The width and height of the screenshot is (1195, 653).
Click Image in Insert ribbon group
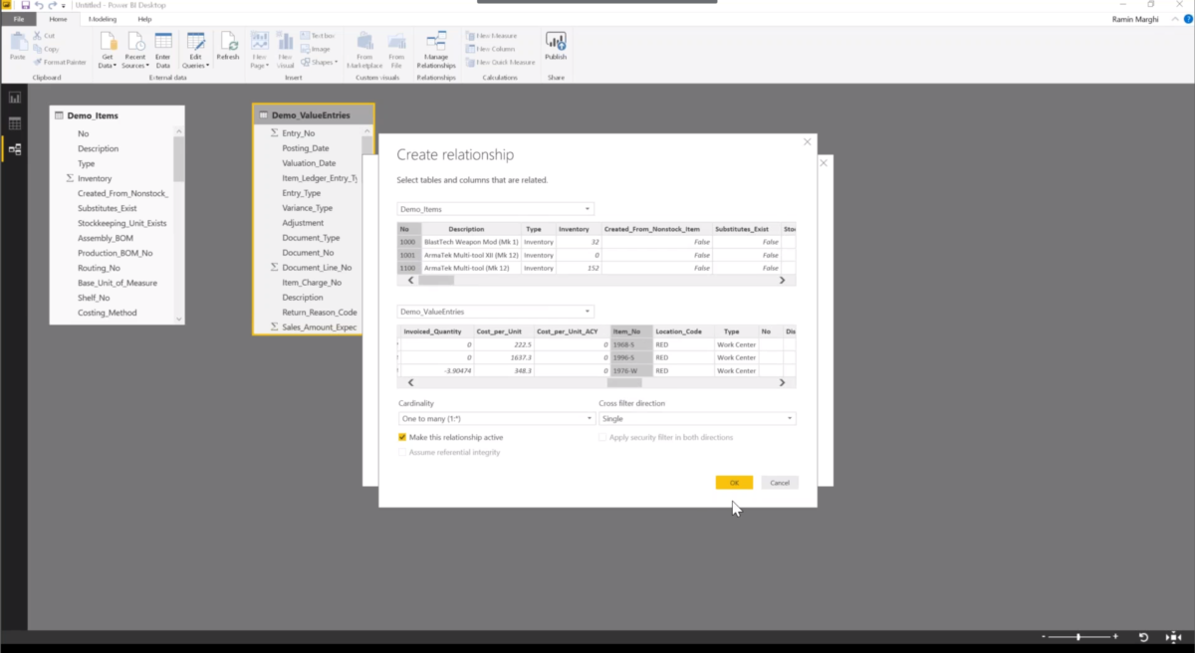(315, 49)
